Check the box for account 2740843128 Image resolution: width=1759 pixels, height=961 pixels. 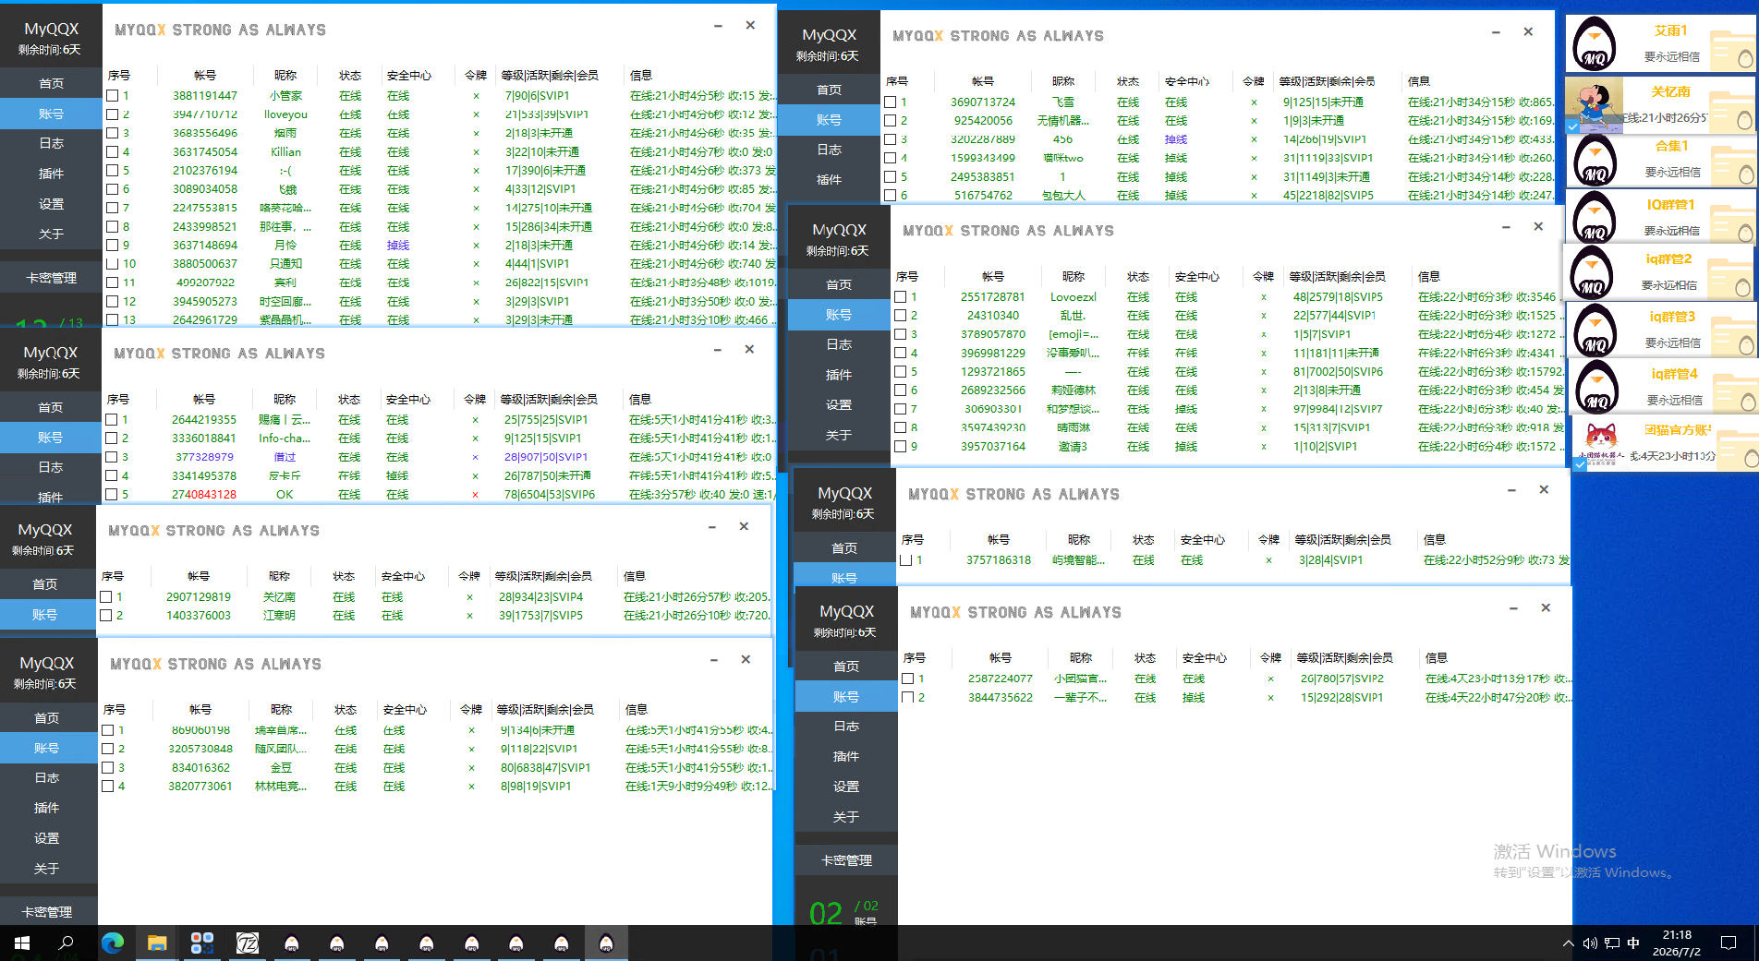111,495
